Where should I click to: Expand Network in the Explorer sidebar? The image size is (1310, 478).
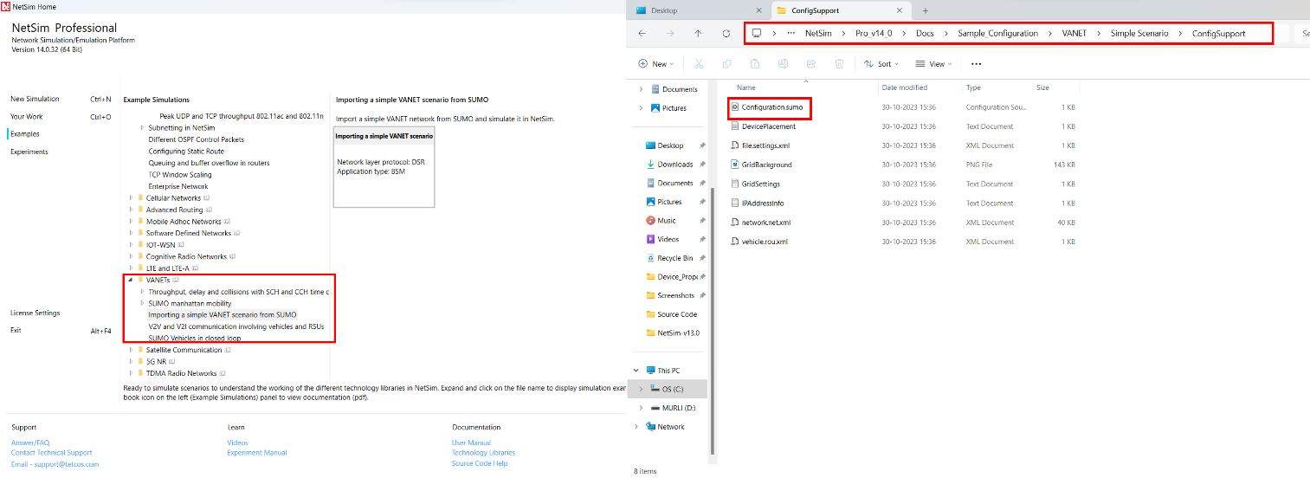pyautogui.click(x=636, y=427)
